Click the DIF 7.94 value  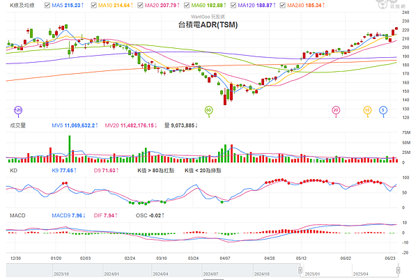pos(106,215)
